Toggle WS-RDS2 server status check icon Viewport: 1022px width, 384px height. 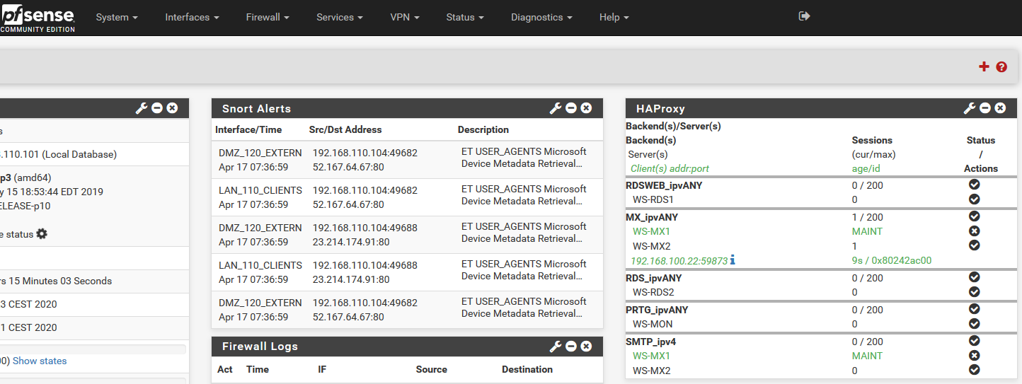974,292
